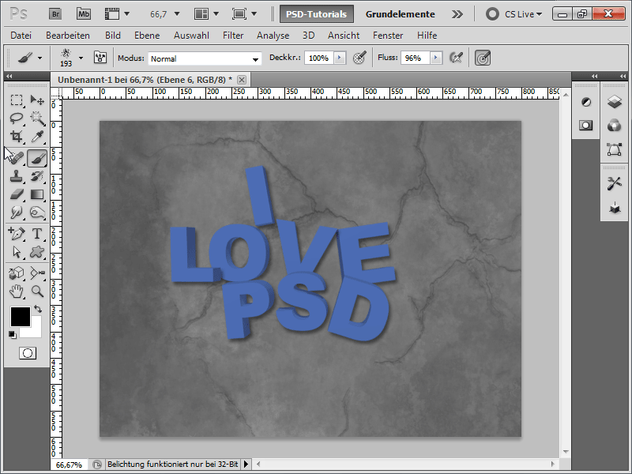Activate the Zoom magnifier tool
This screenshot has height=474, width=632.
click(x=37, y=292)
